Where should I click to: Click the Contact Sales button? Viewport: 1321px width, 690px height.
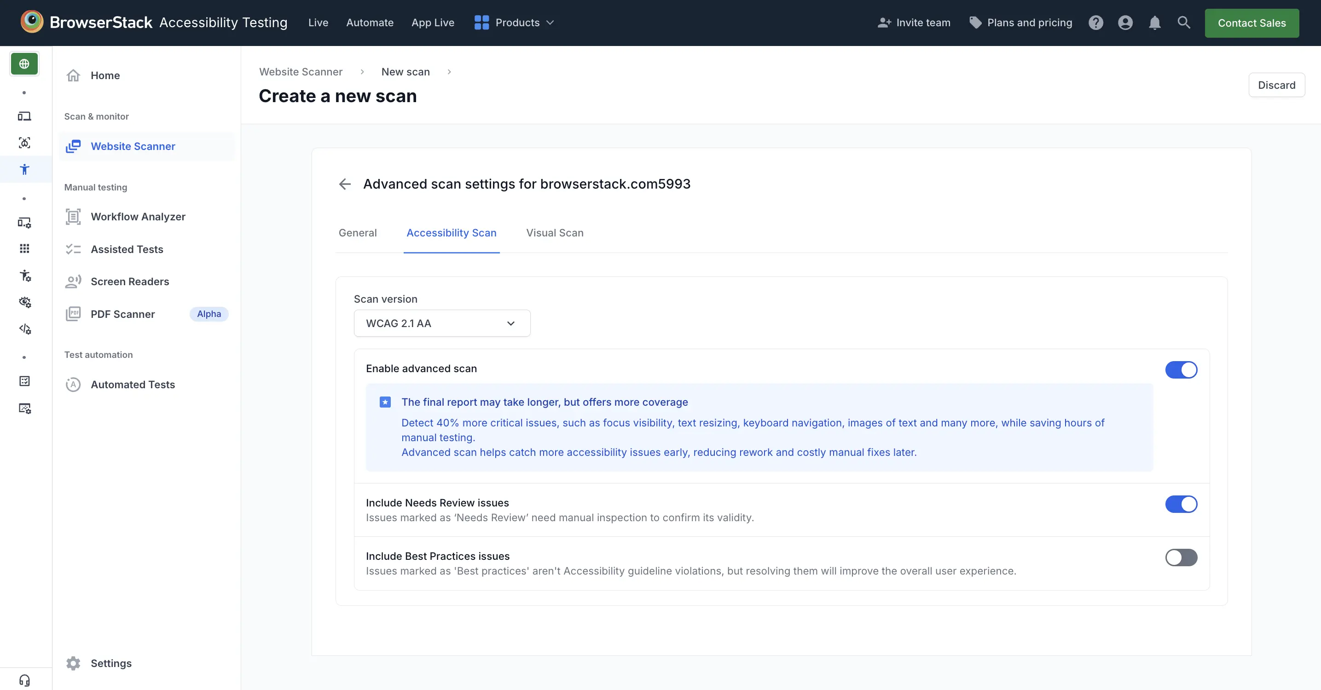pos(1251,23)
